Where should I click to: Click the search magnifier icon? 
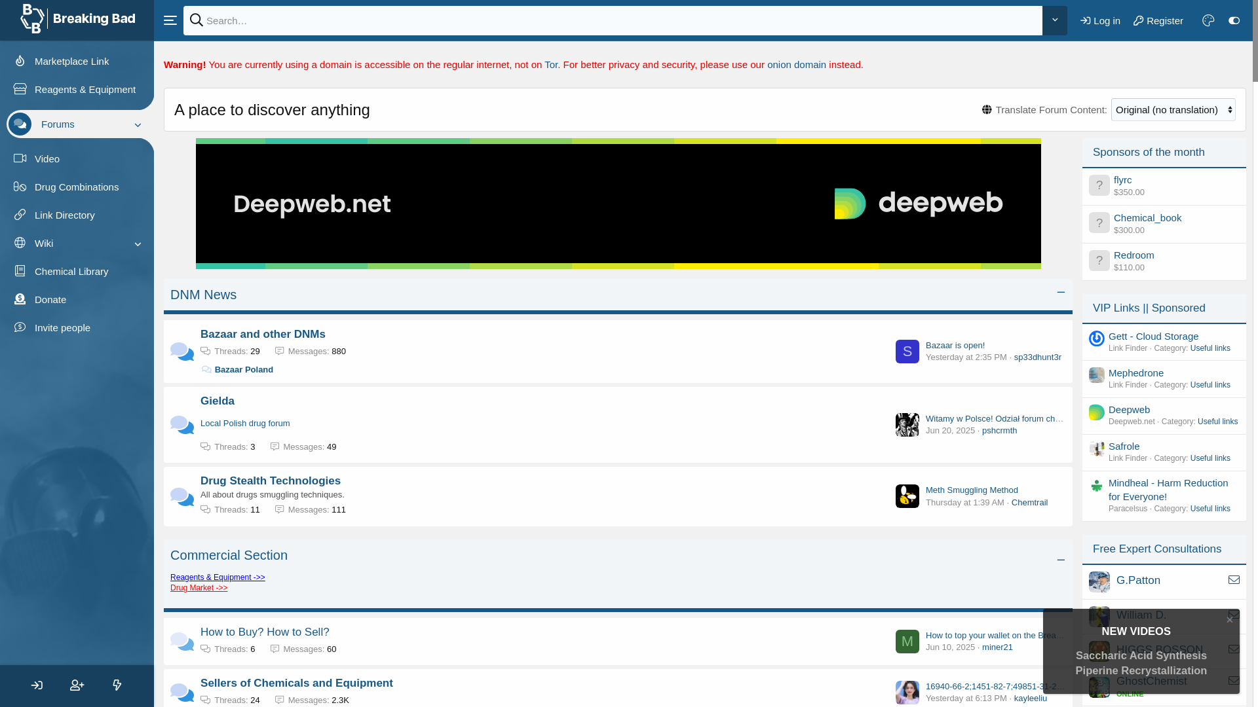tap(197, 20)
